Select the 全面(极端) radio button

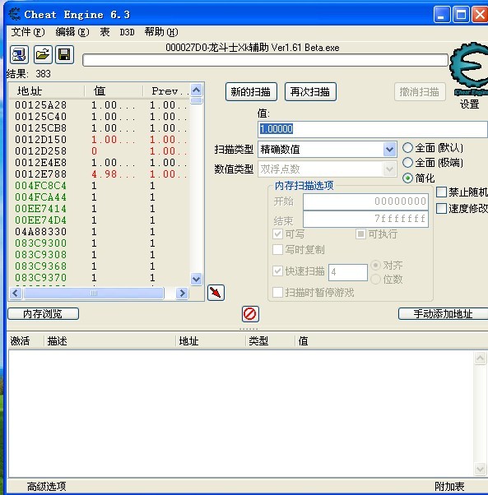click(x=408, y=163)
